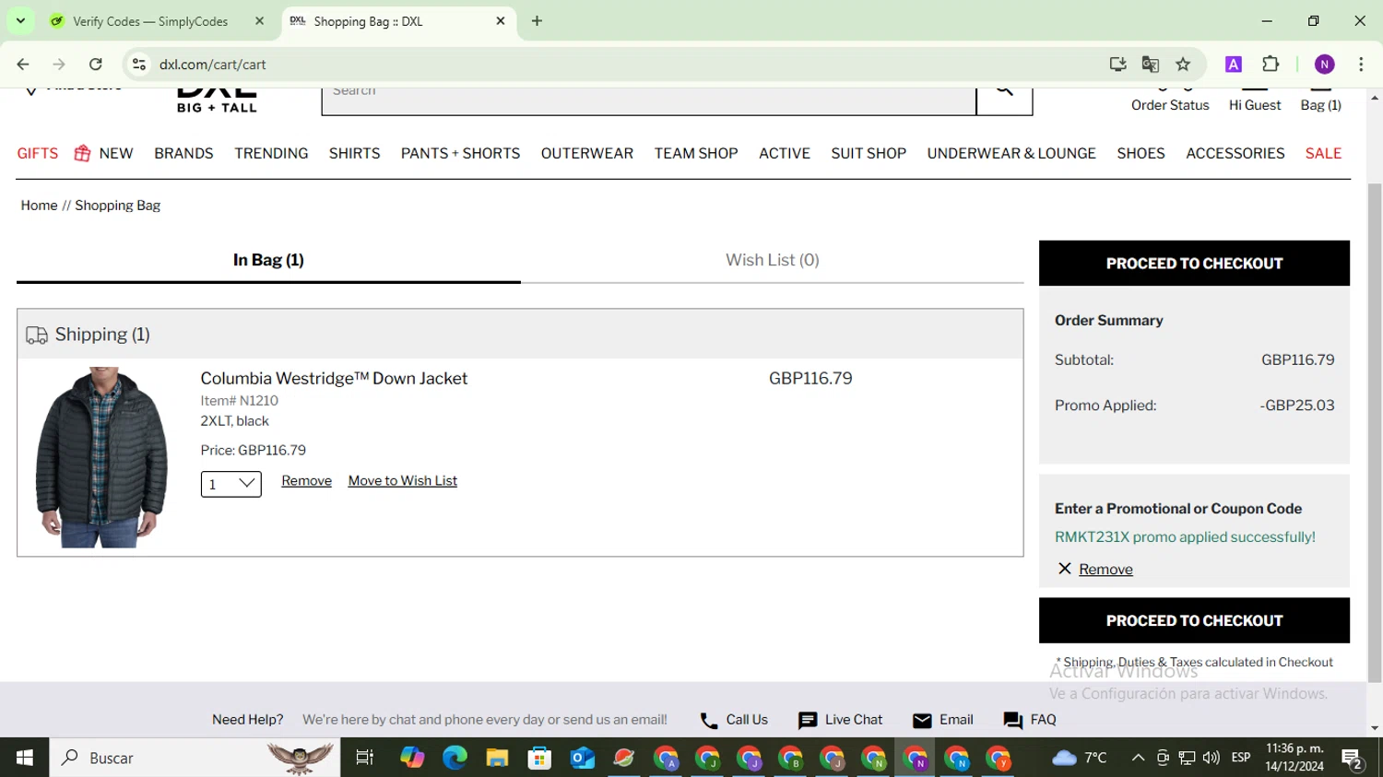Click the top PROCEED TO CHECKOUT button
Viewport: 1383px width, 777px height.
[1194, 264]
